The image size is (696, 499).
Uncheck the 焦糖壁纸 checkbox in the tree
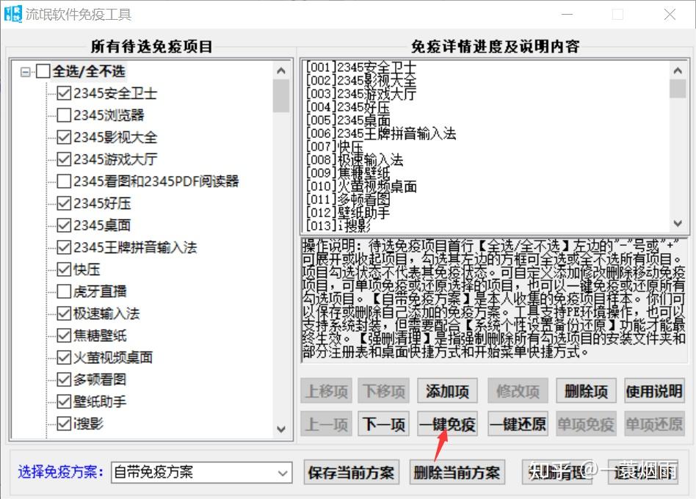(64, 335)
